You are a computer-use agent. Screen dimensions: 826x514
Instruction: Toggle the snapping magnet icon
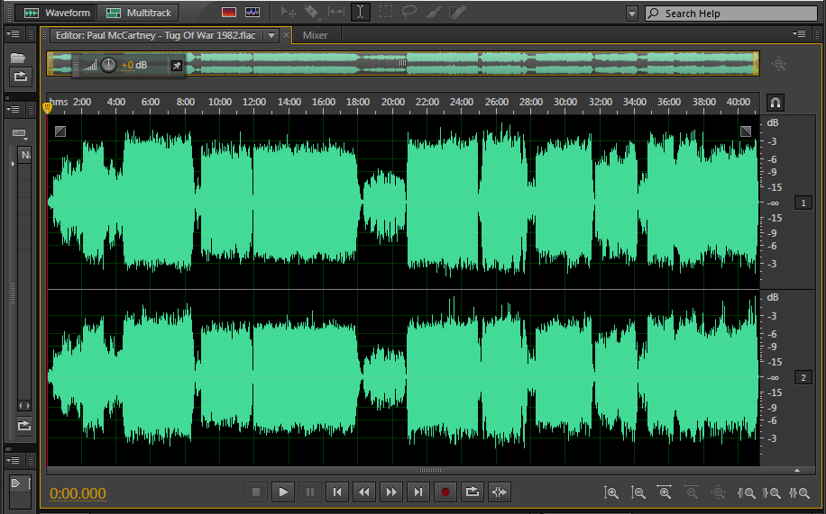776,103
